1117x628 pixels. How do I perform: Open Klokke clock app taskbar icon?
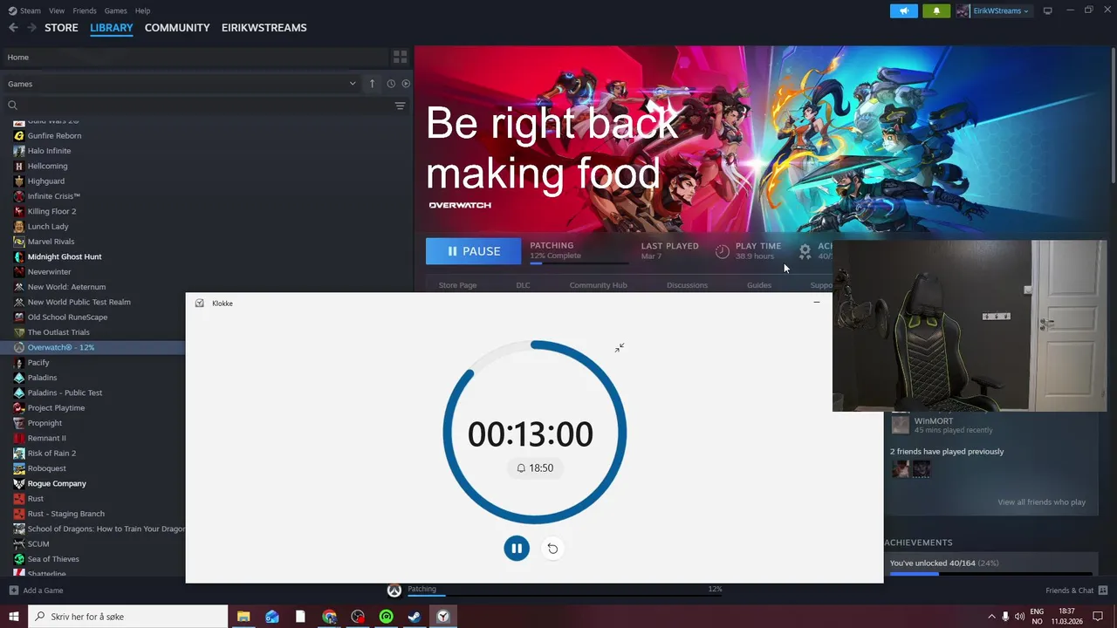point(443,617)
